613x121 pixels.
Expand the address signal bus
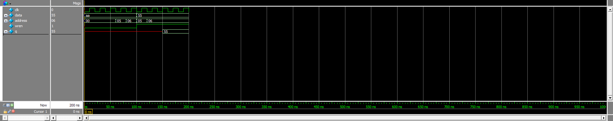[x=6, y=21]
